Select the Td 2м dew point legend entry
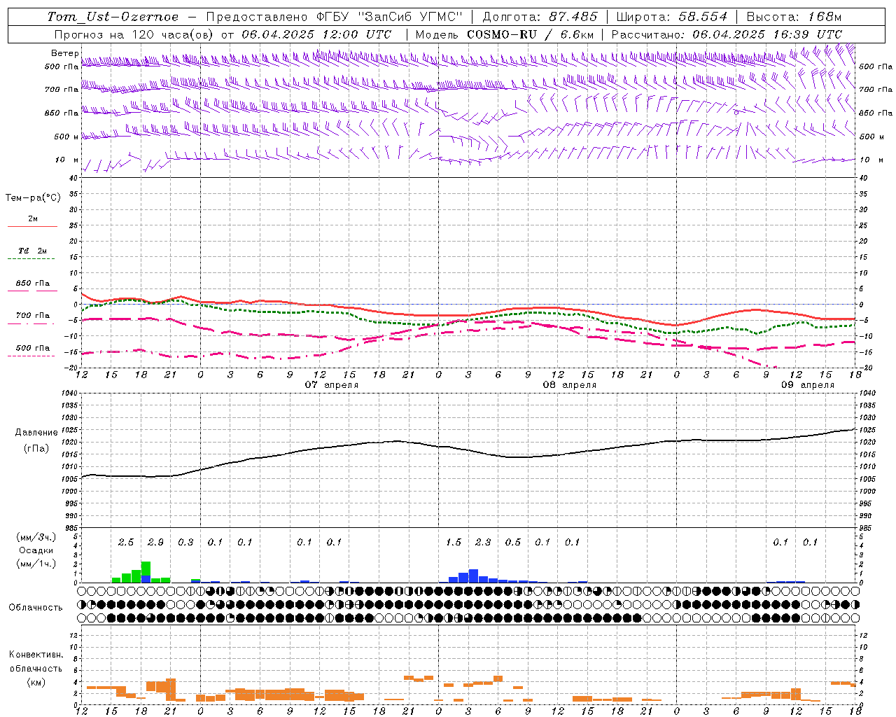Viewport: 896px width, 717px height. tap(33, 251)
